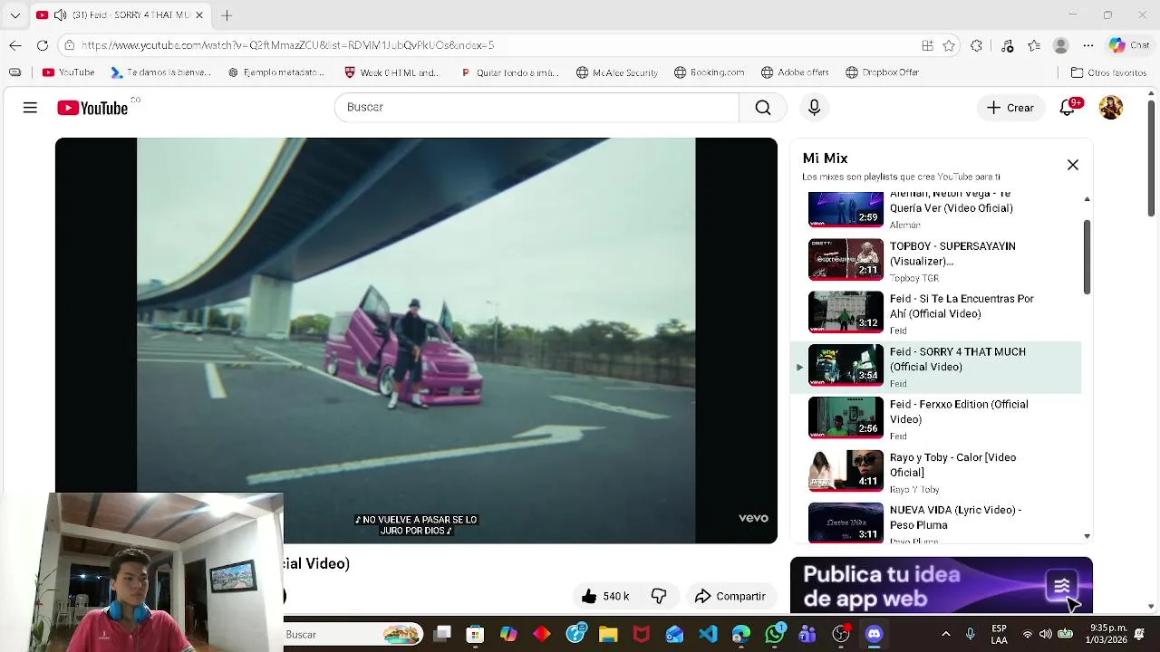Click the browser address bar URL
1160x652 pixels.
point(287,45)
